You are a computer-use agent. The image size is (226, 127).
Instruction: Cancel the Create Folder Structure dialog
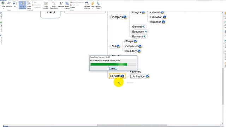coord(113,68)
